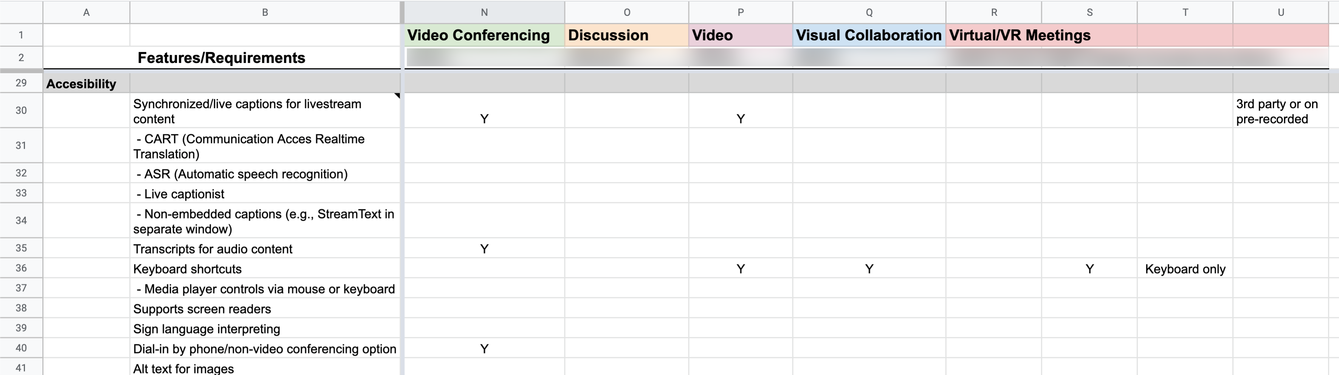Click Y under Visual Collaboration for Keyboard shortcuts
The image size is (1339, 375).
869,269
